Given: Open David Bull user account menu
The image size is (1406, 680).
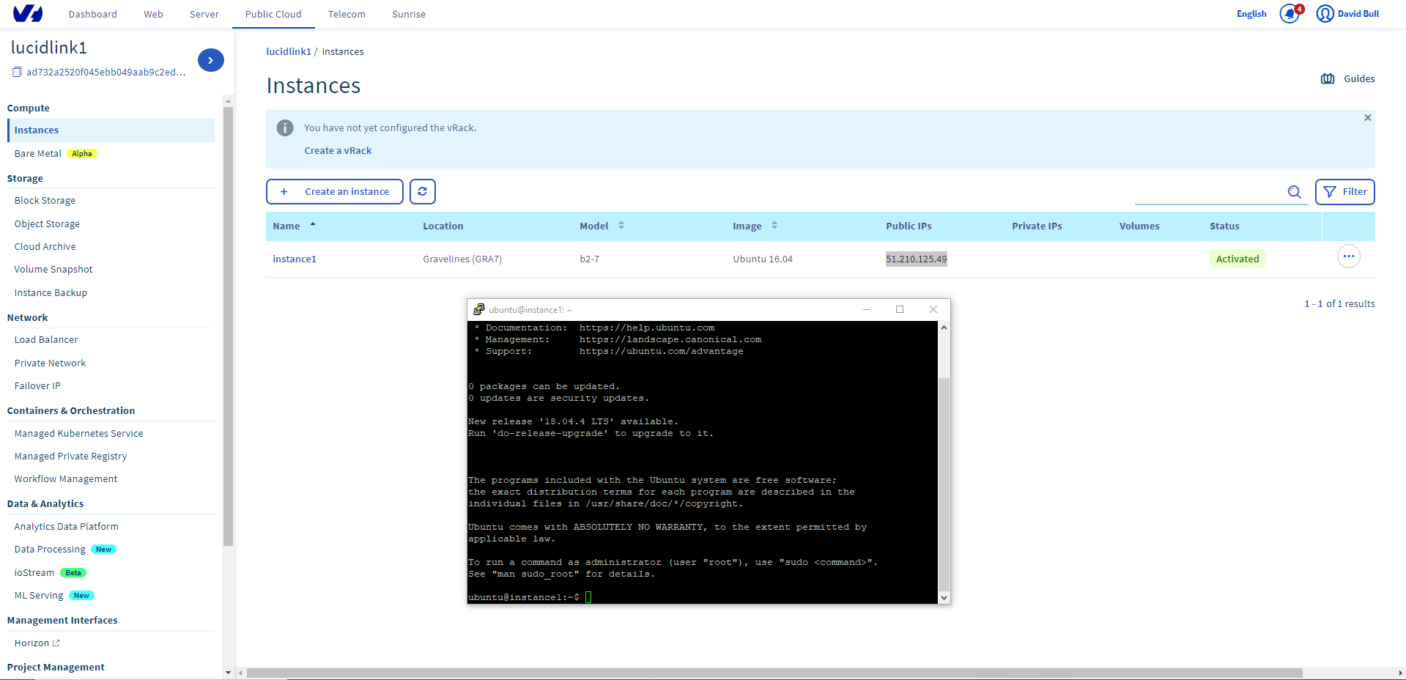Looking at the screenshot, I should point(1348,14).
